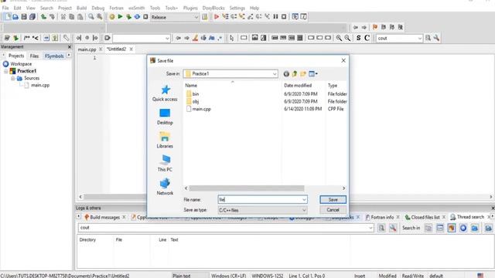Open the Debug menu

[x=98, y=8]
